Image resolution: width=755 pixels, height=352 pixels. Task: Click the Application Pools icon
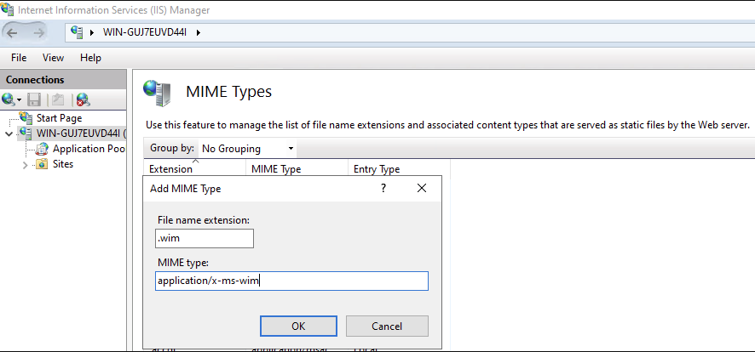point(43,149)
